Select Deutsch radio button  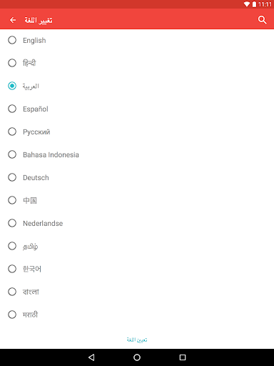tap(12, 177)
